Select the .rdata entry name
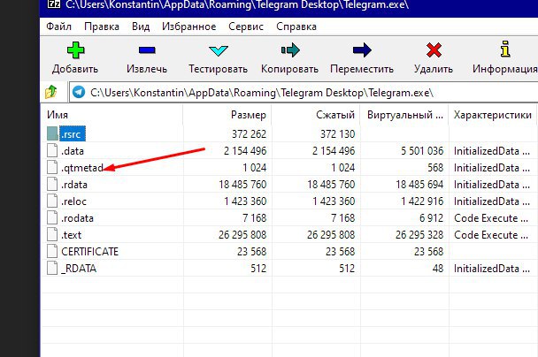 pos(74,185)
